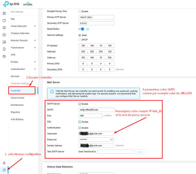Open the Auto Backup item
The width and height of the screenshot is (196, 174).
[17, 119]
